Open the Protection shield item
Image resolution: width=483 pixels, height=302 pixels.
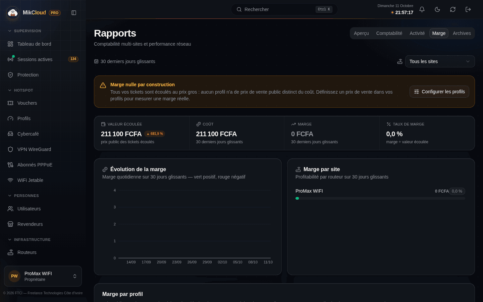click(43, 75)
